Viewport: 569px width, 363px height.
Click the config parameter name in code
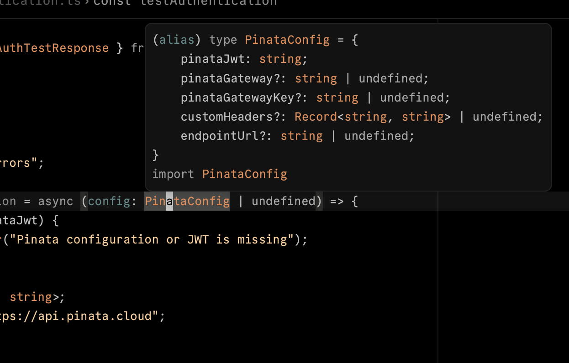pyautogui.click(x=109, y=201)
